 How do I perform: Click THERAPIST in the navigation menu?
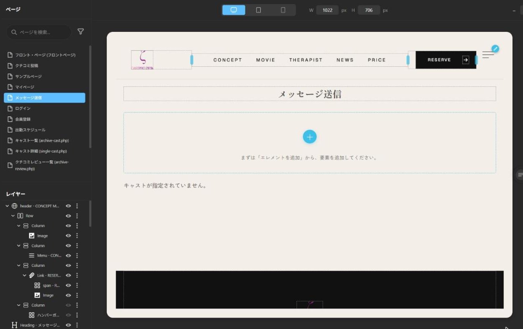click(306, 60)
